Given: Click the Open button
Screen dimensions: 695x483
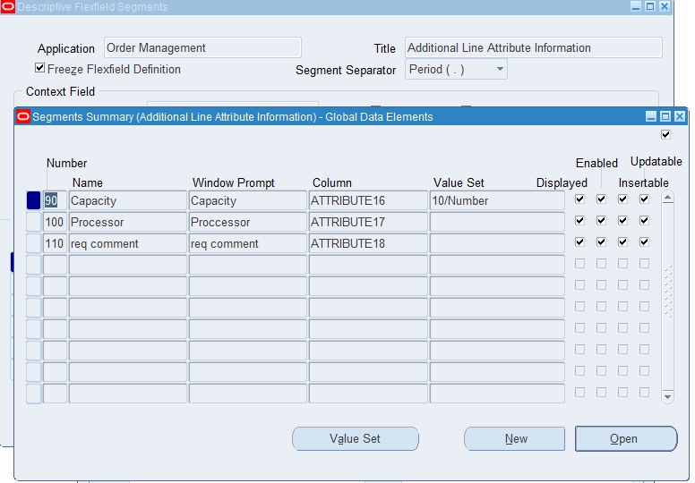Looking at the screenshot, I should click(x=625, y=438).
